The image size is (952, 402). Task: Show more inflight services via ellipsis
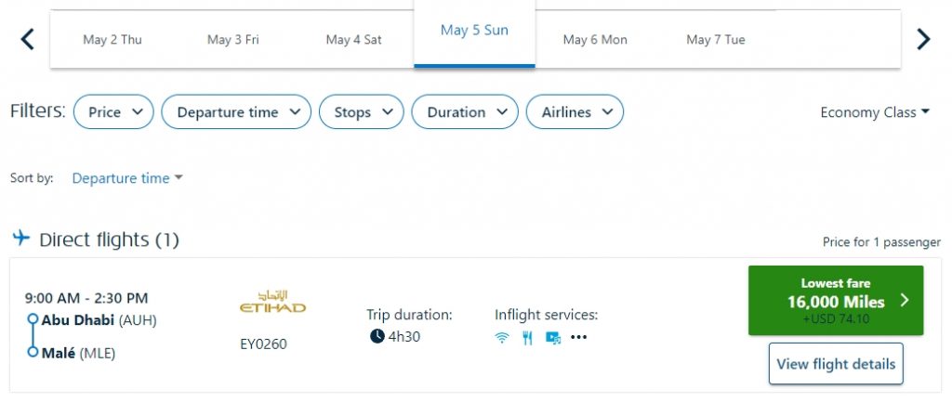point(579,338)
